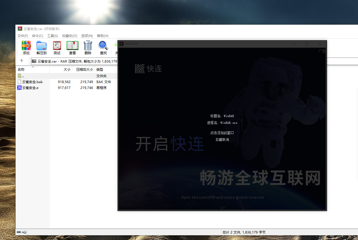The height and width of the screenshot is (240, 358).
Task: Click the 云雀安全.bak file icon
Action: coord(19,82)
